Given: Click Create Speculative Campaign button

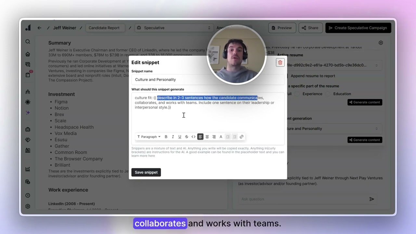Looking at the screenshot, I should point(358,28).
